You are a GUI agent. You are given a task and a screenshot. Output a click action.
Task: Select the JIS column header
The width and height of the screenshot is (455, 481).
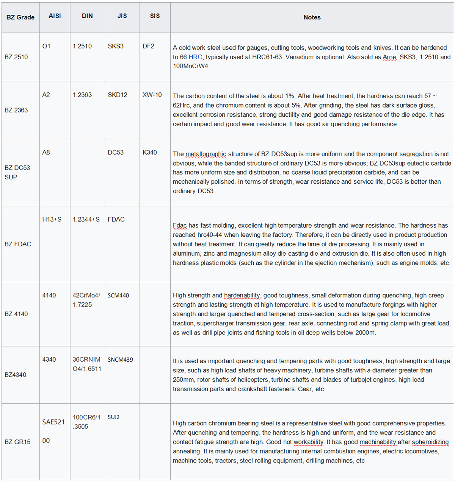click(x=122, y=16)
